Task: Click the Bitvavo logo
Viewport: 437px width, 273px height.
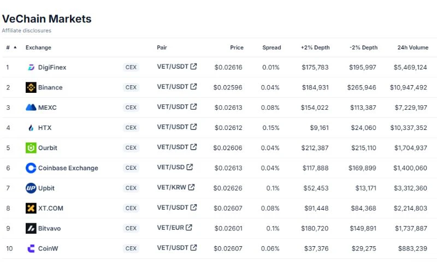Action: (x=31, y=228)
